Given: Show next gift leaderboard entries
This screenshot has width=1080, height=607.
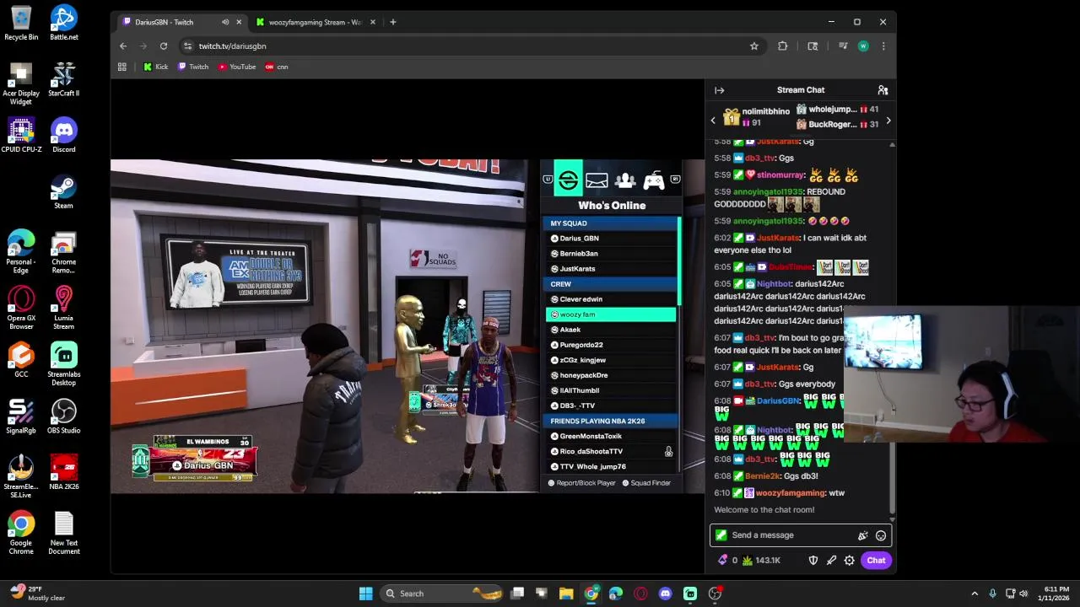Looking at the screenshot, I should coord(888,121).
